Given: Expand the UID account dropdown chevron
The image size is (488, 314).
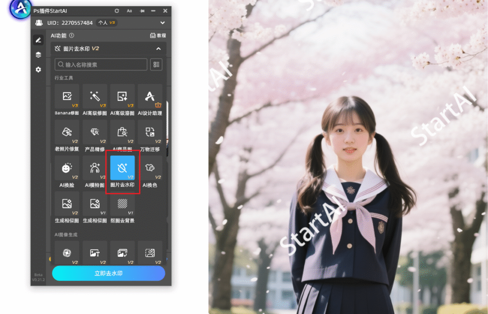Looking at the screenshot, I should click(x=163, y=23).
